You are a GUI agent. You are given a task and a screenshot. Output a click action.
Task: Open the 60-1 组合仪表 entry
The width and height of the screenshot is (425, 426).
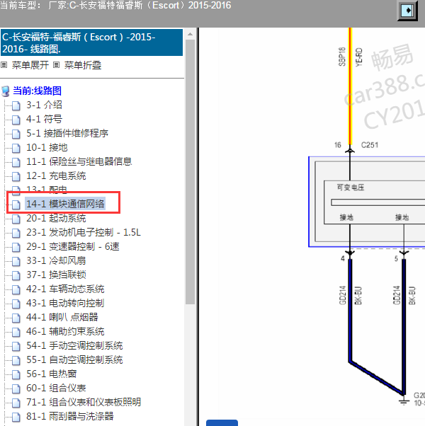click(x=56, y=388)
